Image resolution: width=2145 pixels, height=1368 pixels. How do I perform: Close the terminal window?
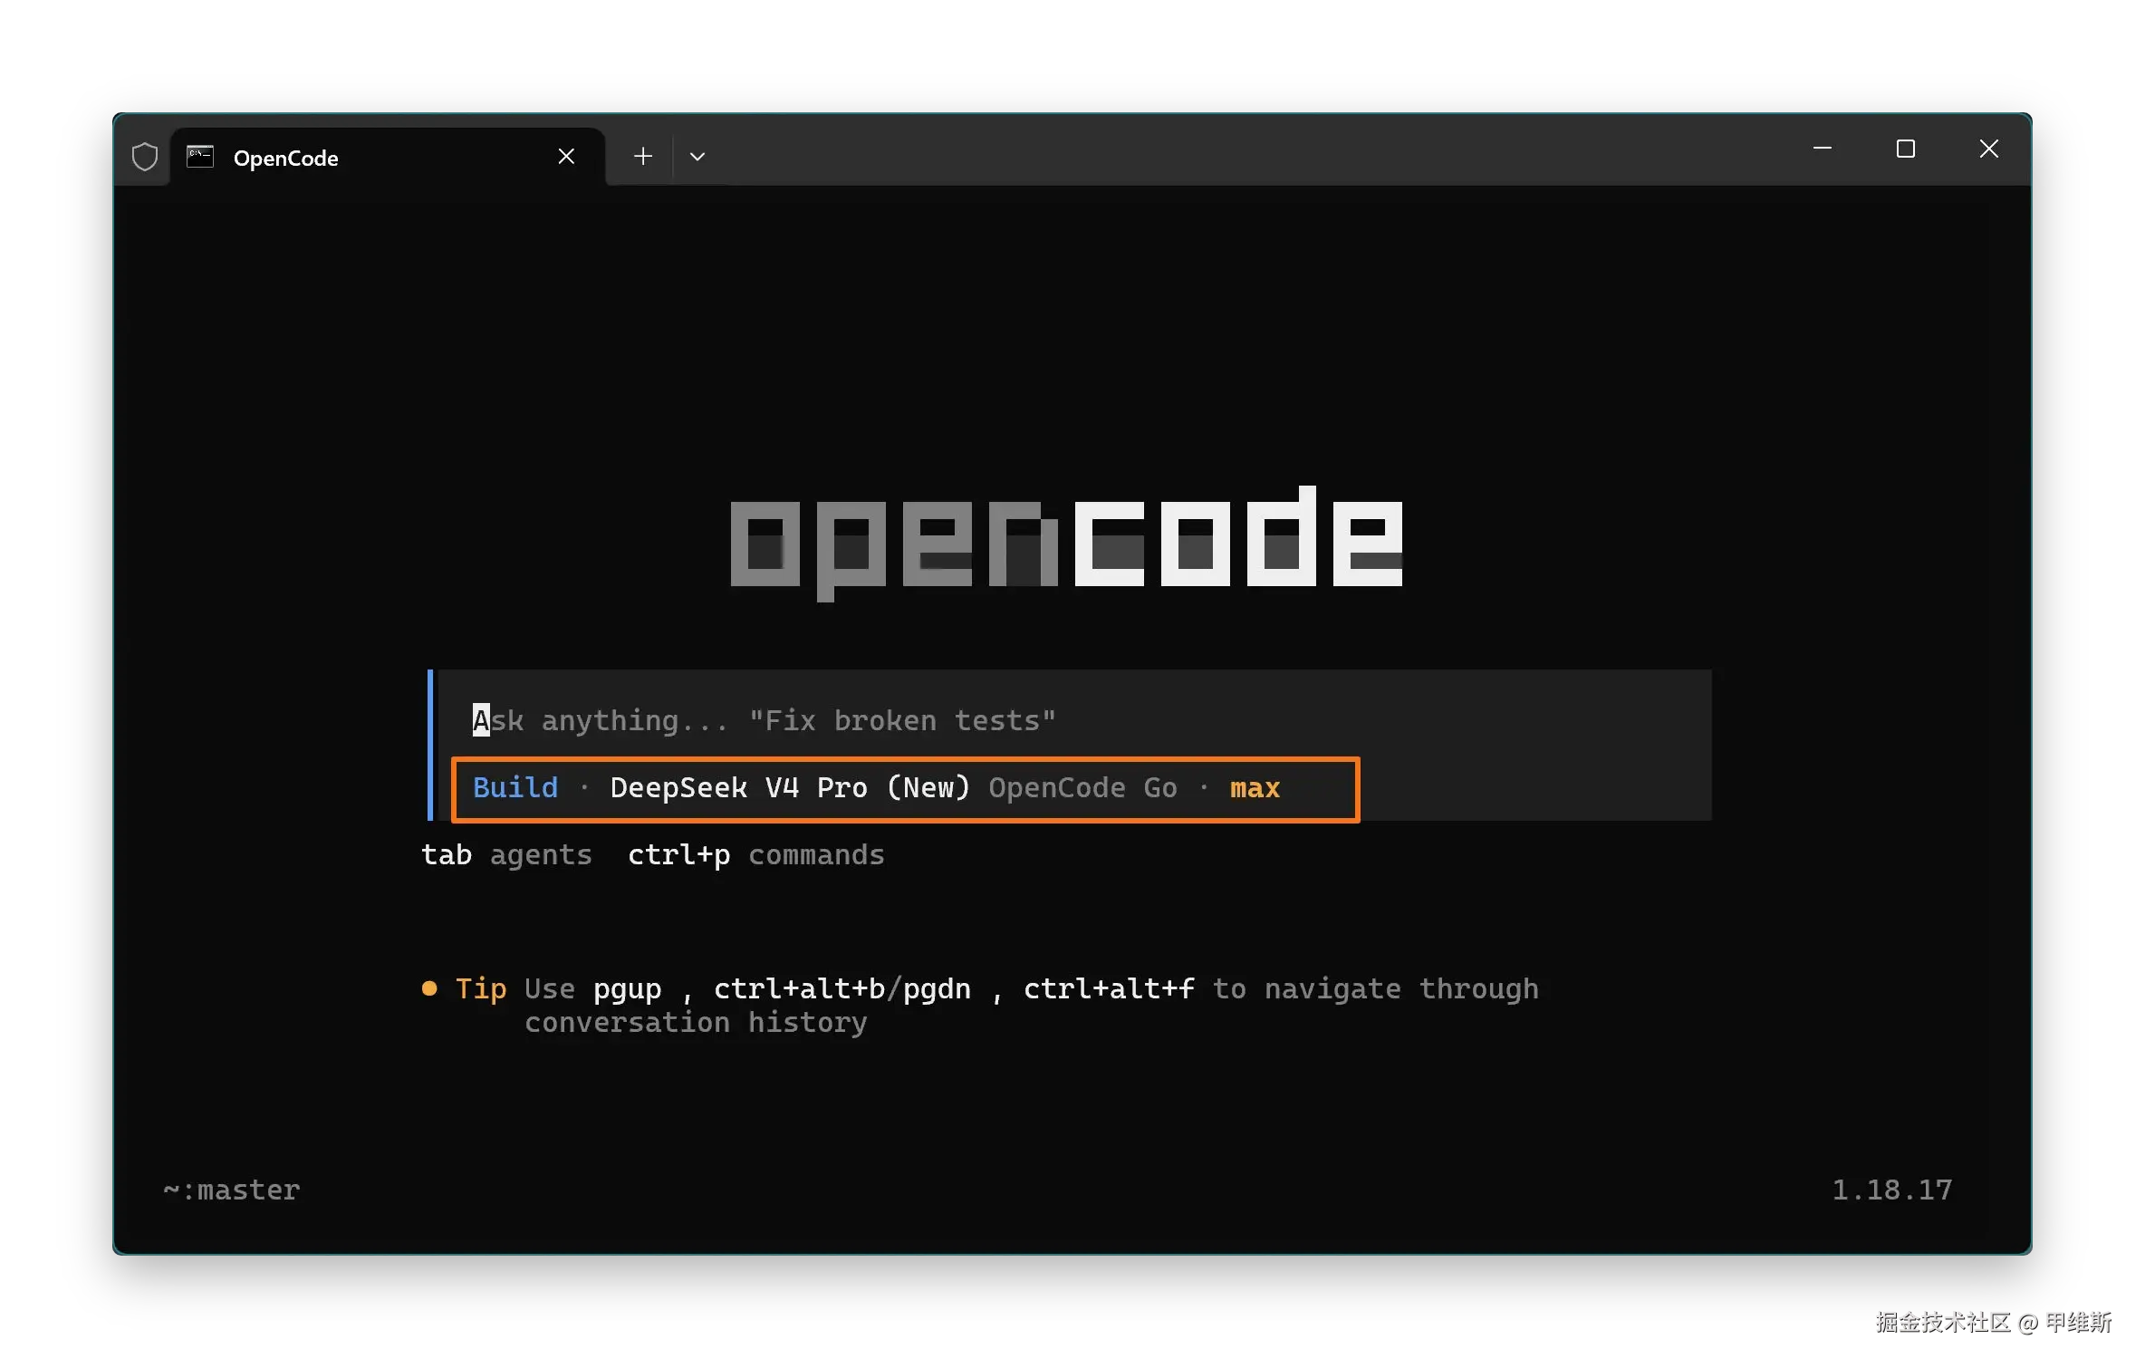coord(1988,149)
